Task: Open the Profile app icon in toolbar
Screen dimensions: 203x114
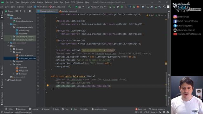Action: click(130, 7)
